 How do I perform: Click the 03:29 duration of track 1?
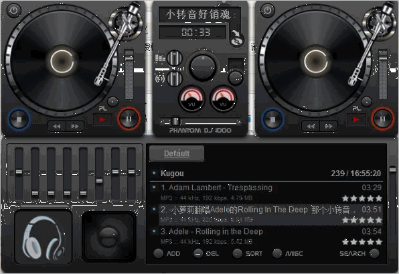(x=372, y=188)
